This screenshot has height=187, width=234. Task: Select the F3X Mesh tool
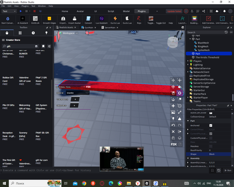click(x=180, y=106)
